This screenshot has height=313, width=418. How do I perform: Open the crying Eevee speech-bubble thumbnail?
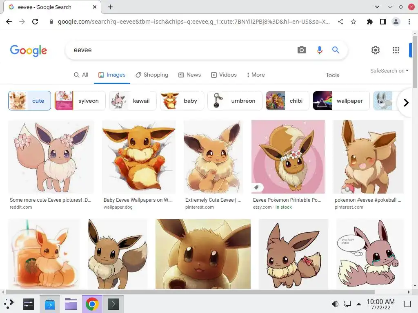[x=370, y=254]
